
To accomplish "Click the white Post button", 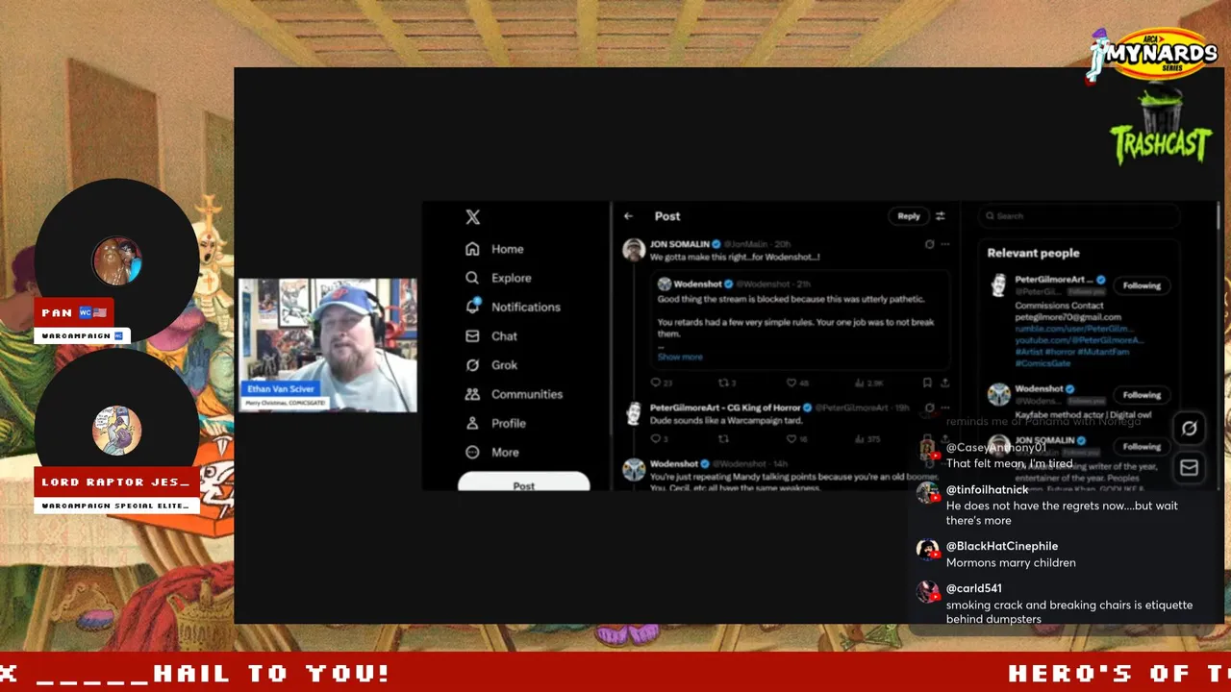I will click(523, 482).
